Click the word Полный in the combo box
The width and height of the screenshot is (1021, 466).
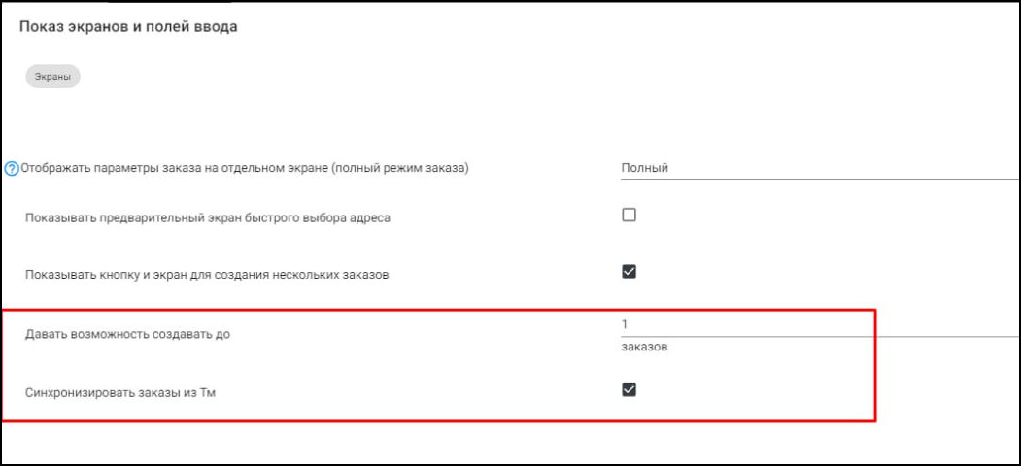tap(645, 168)
